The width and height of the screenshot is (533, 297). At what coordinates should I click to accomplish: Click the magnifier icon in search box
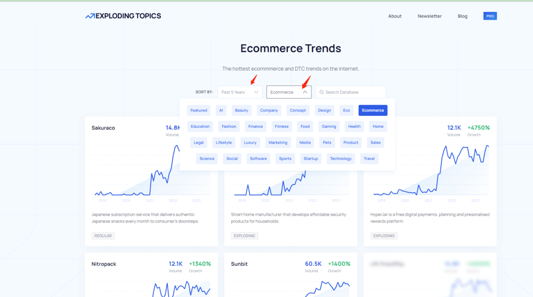[321, 92]
